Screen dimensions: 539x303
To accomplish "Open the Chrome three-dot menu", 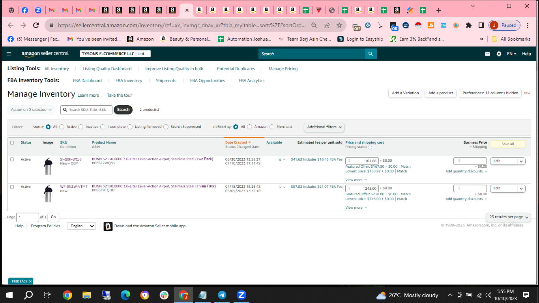I will pos(528,25).
